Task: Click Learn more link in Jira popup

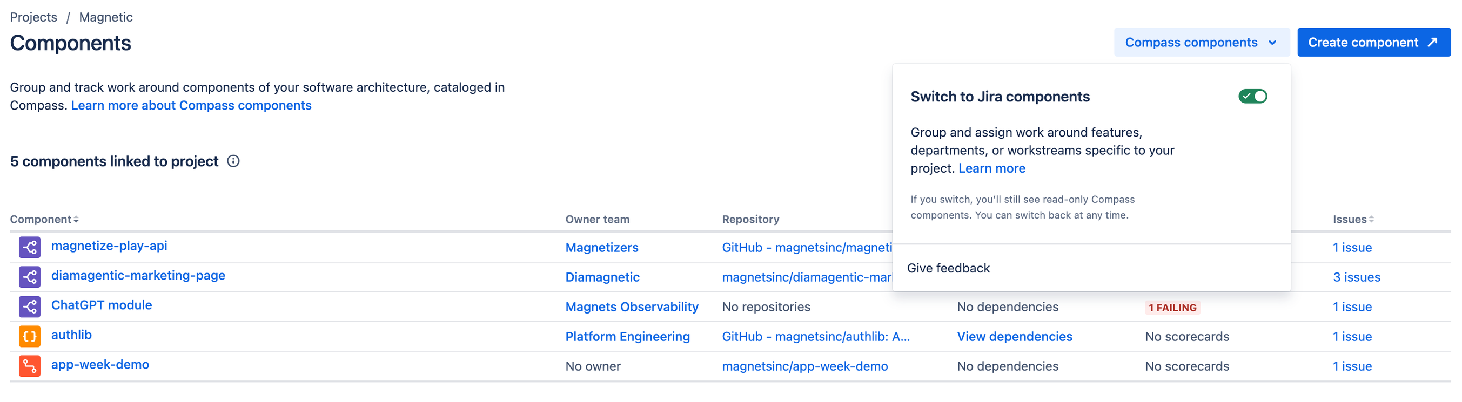Action: (991, 168)
